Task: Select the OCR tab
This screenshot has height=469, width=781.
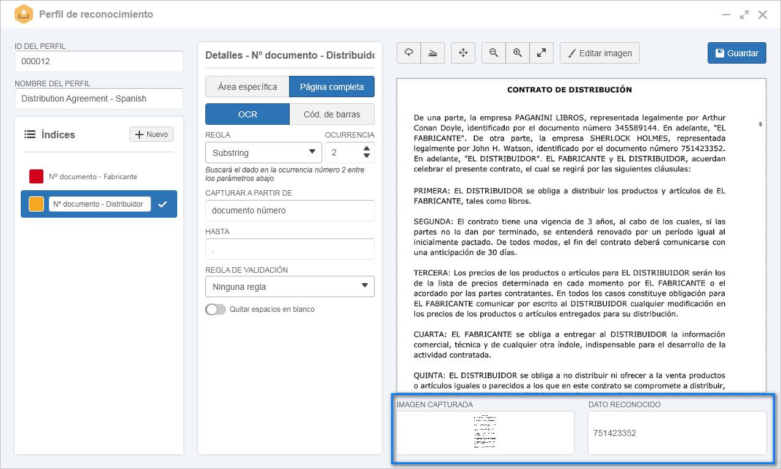Action: [248, 114]
